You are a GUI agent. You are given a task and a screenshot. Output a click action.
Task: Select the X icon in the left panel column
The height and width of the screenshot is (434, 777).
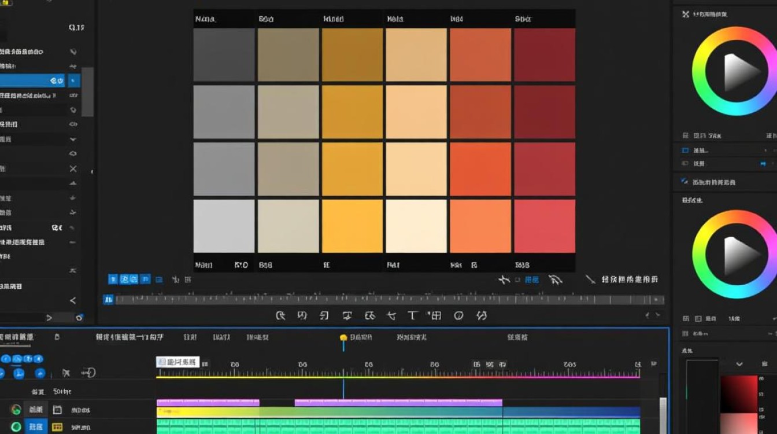coord(73,168)
